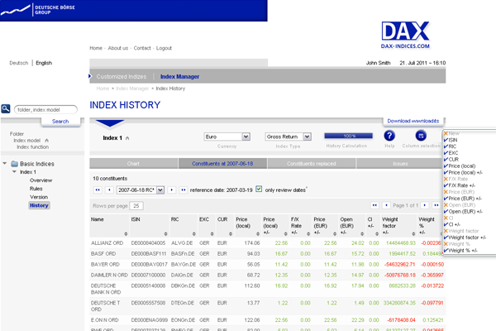The image size is (496, 331).
Task: Toggle EXC column in column list
Action: tap(451, 153)
